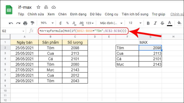Open the font size 12 dropdown
Screen dimensions: 184x103
point(135,23)
